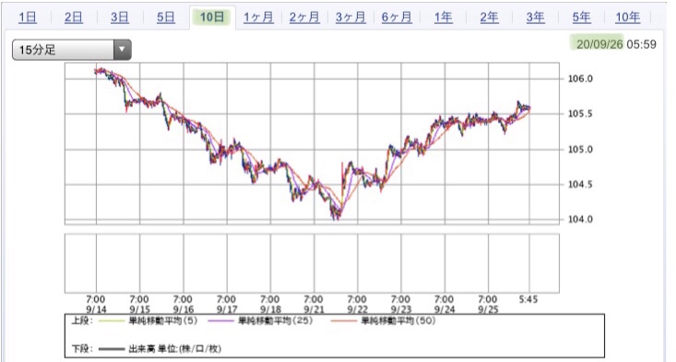Screen dimensions: 676x362
Task: Select the 5年 range tab
Action: [582, 18]
